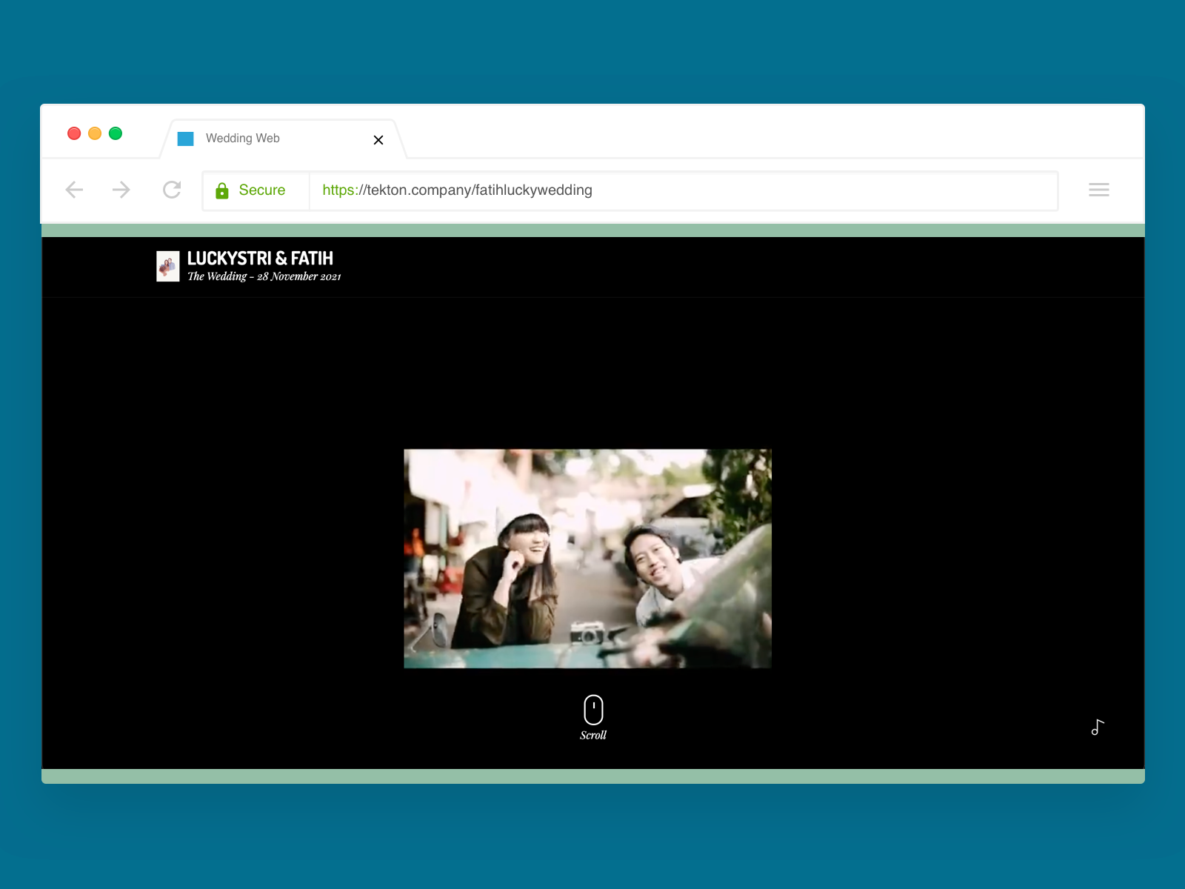Click The Wedding – 28 November 2021 subtitle
The width and height of the screenshot is (1185, 889).
click(264, 276)
